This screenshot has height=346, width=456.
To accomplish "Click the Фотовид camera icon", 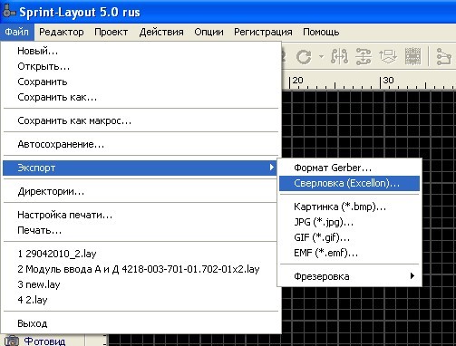I will 12,341.
